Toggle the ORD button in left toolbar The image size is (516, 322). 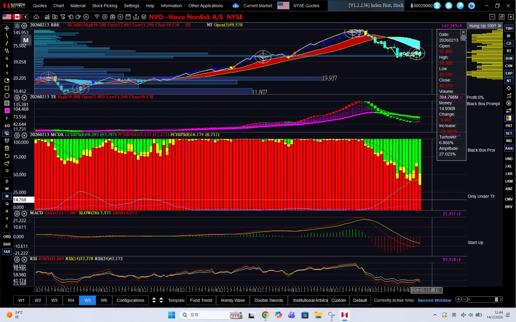click(7, 237)
